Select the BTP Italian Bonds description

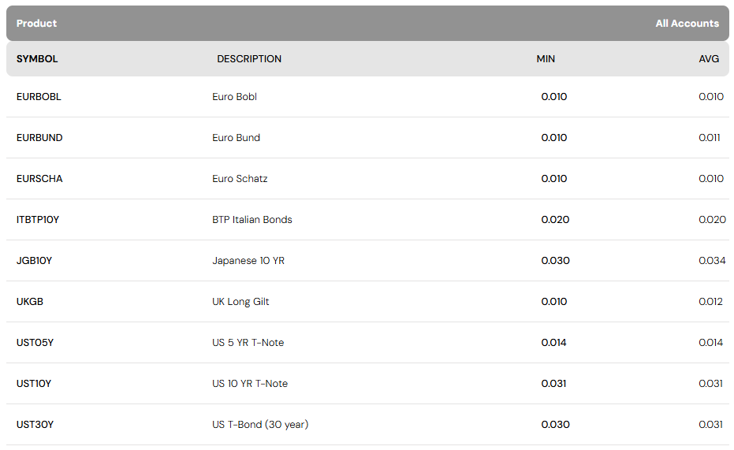pos(252,220)
